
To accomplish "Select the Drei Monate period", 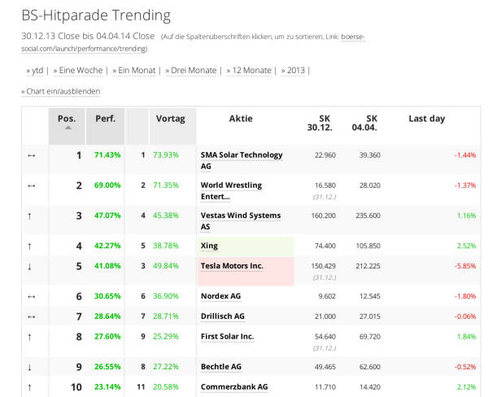I will [191, 70].
